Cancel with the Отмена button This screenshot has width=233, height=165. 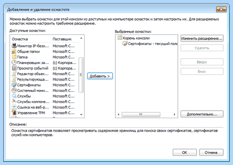pos(211,152)
